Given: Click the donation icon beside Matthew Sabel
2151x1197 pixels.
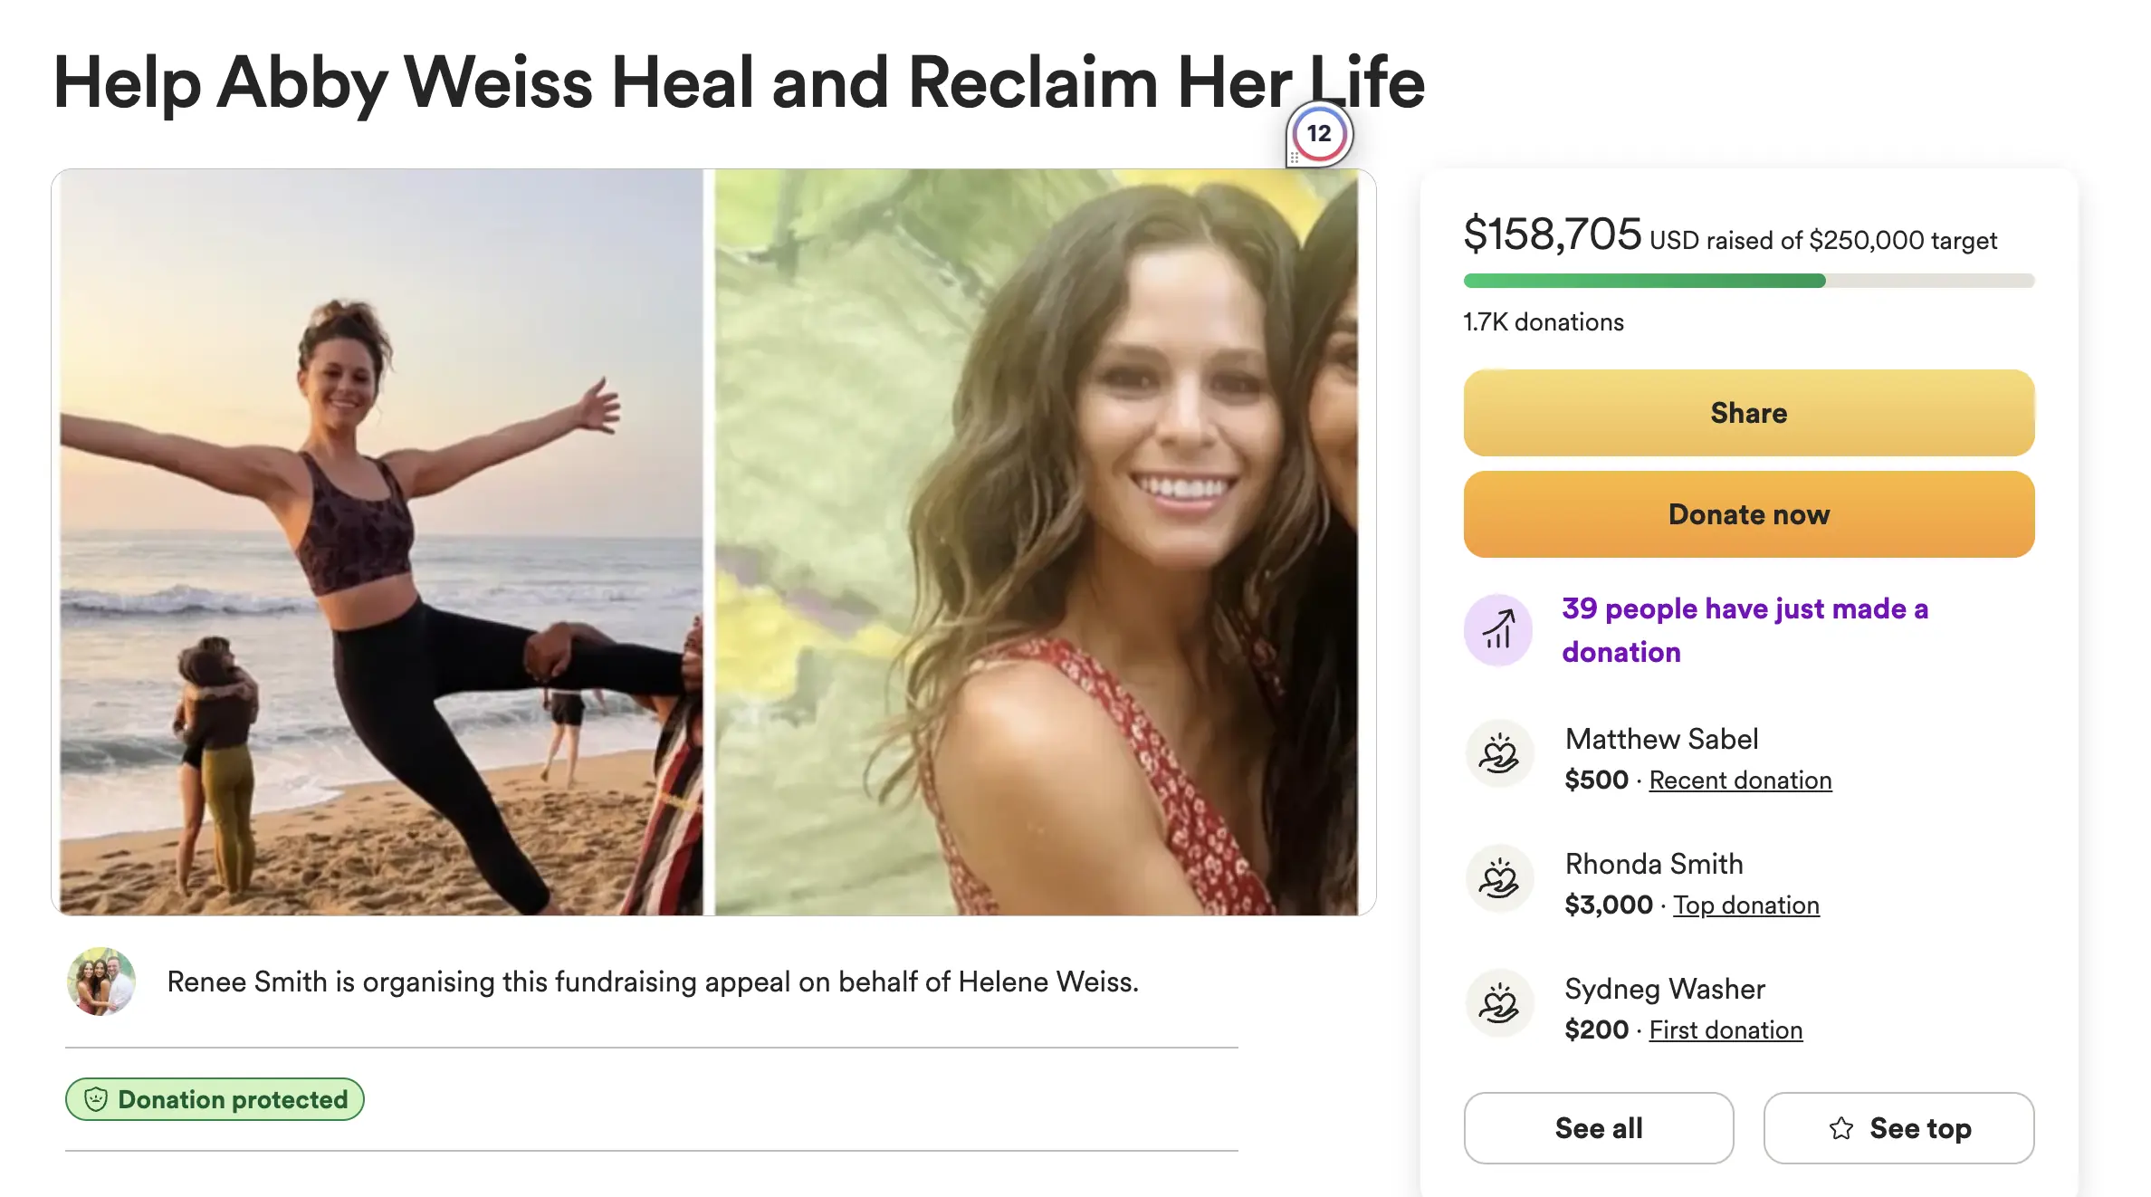Looking at the screenshot, I should point(1499,754).
